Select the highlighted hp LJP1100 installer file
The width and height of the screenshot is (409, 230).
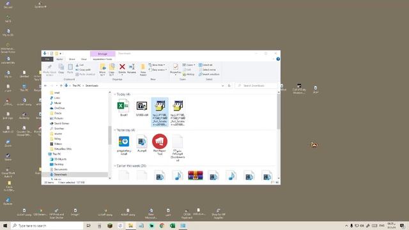click(160, 112)
